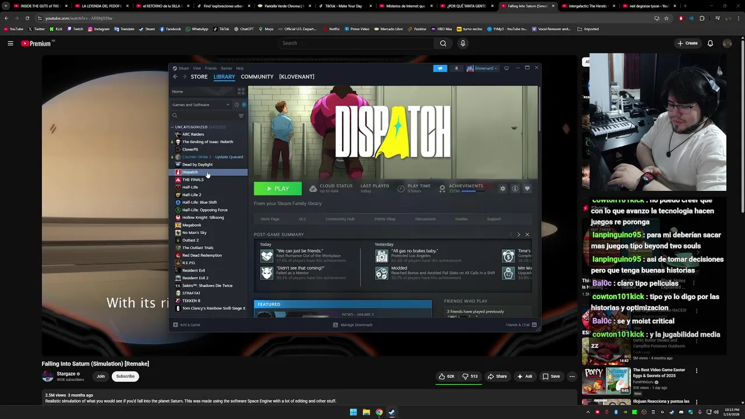Screen dimensions: 745x419
Task: Start YouTube voice search microphone
Action: [463, 43]
